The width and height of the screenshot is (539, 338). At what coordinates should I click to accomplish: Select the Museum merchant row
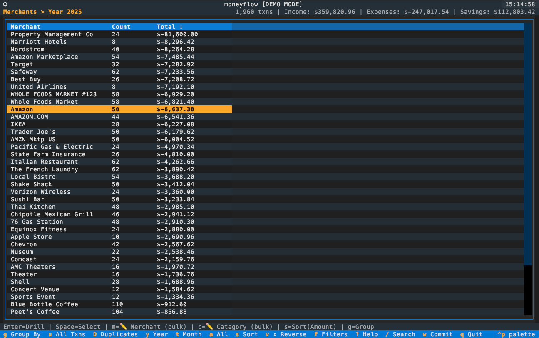[x=119, y=252]
